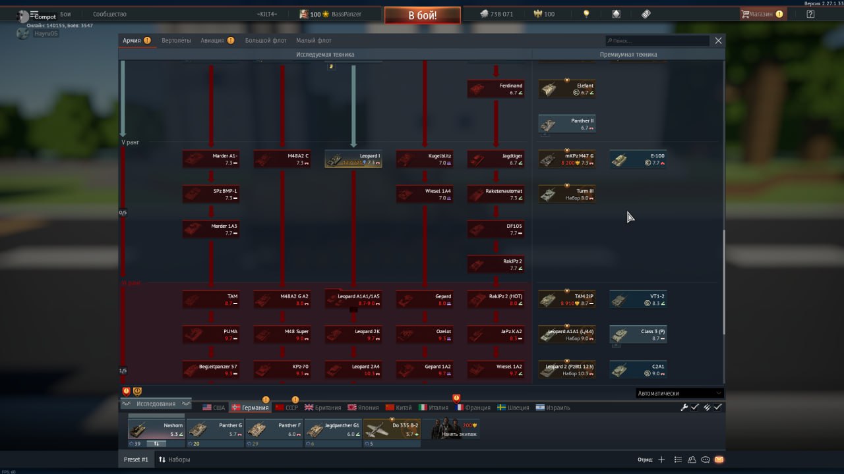Select the premium Panther II card
The image size is (844, 474).
[x=567, y=124]
